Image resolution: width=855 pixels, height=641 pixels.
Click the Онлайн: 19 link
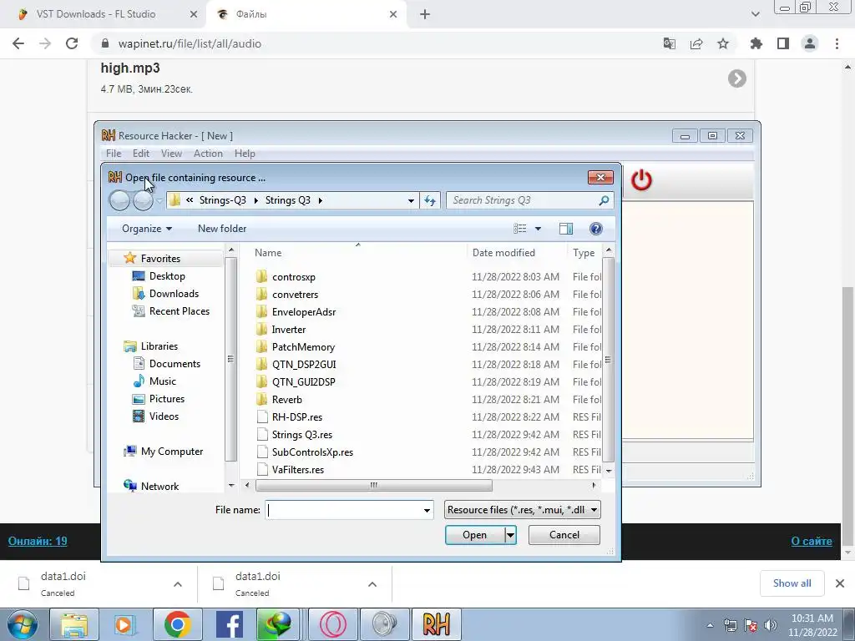click(x=38, y=541)
